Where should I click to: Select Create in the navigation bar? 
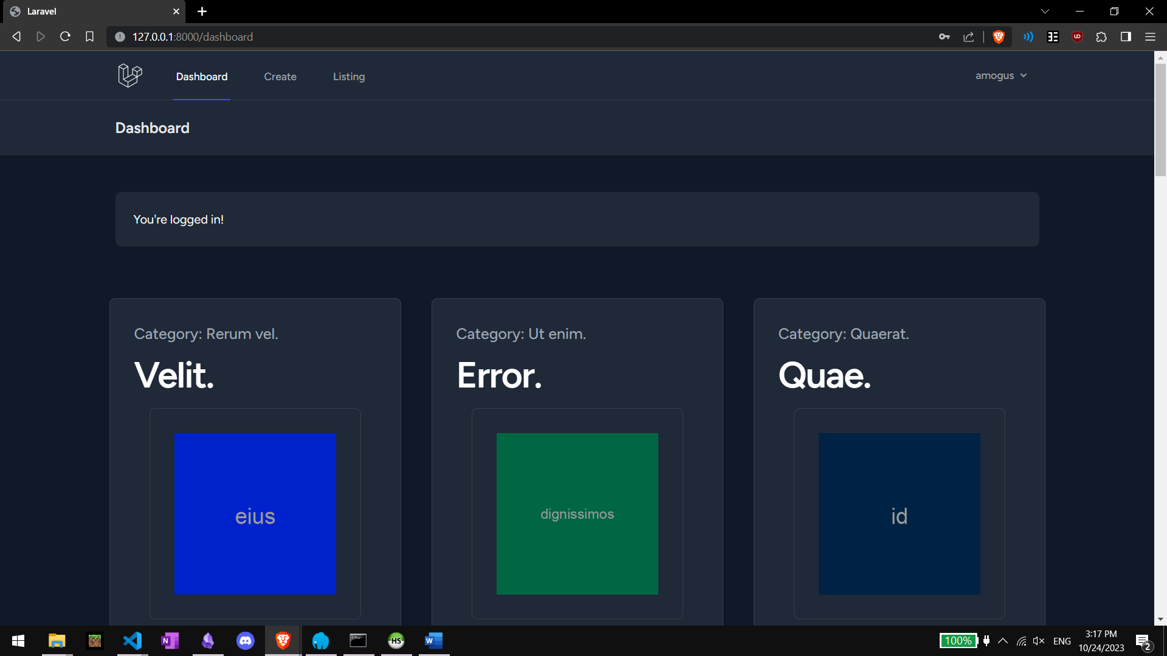click(x=280, y=77)
